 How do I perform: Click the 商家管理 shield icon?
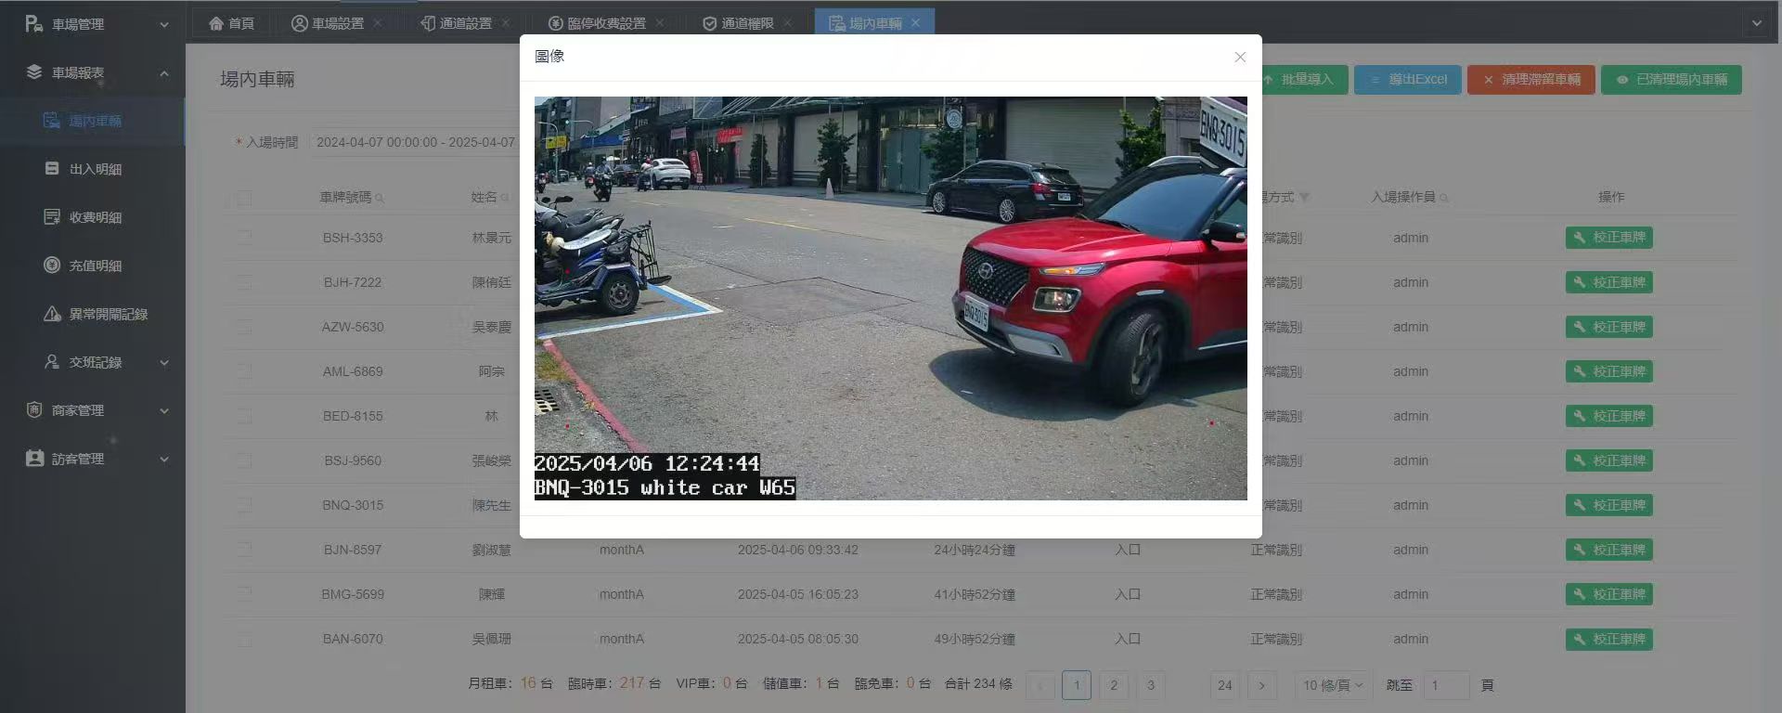34,410
